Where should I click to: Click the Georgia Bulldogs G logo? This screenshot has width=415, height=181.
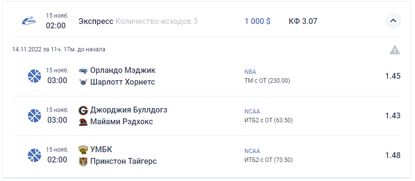(83, 110)
